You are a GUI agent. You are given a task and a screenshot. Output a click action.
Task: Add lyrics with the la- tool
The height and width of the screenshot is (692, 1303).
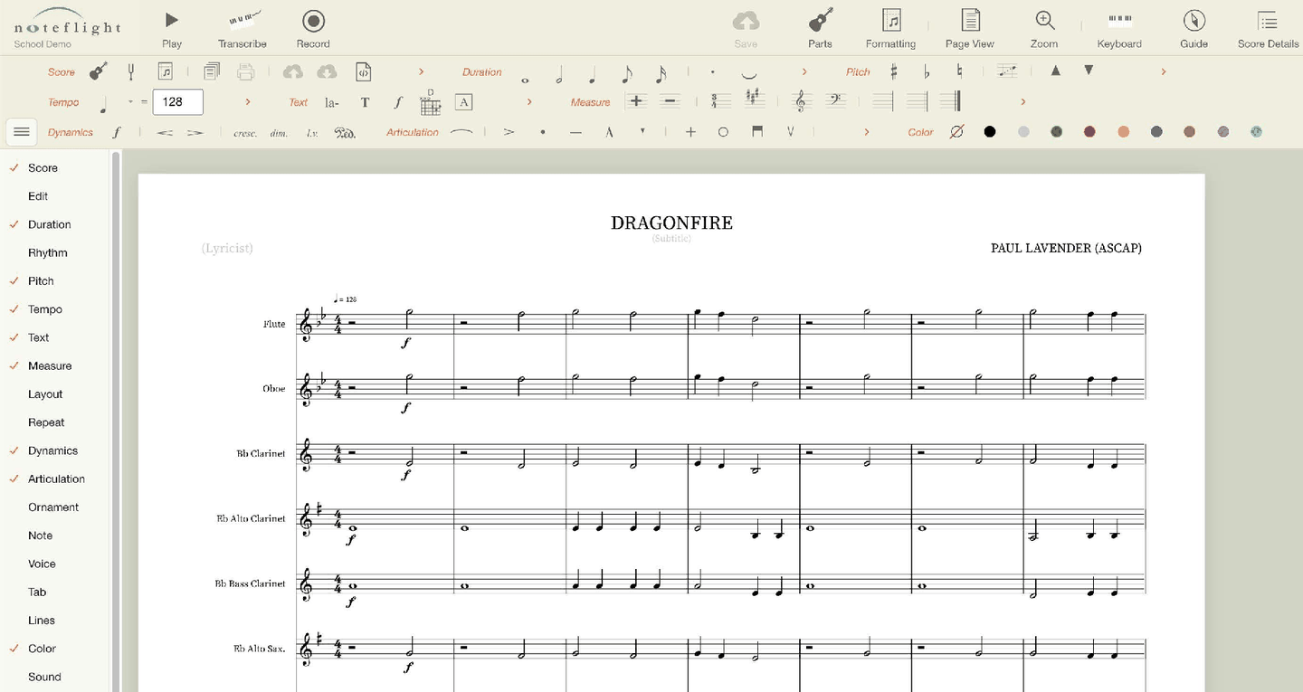pos(332,102)
